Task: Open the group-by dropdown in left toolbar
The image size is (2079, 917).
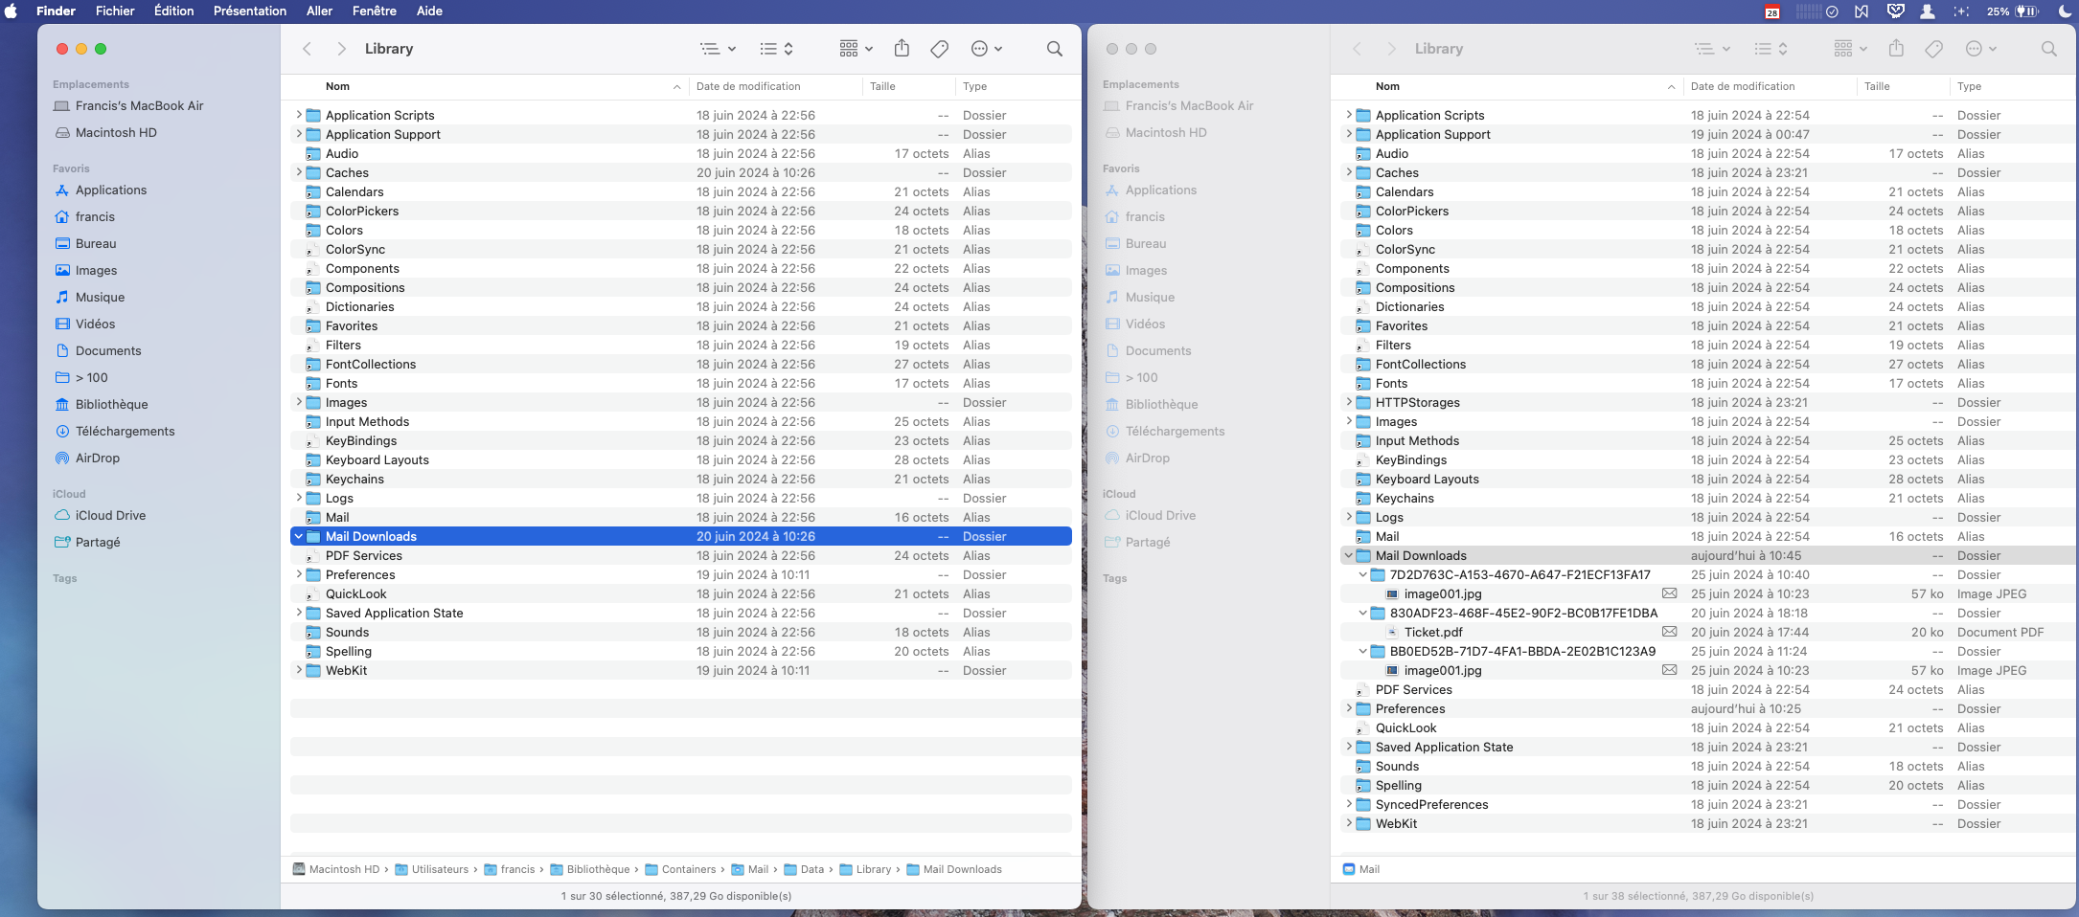Action: pyautogui.click(x=856, y=49)
